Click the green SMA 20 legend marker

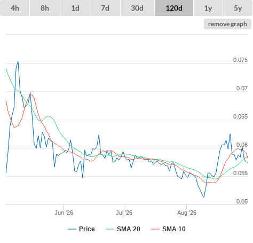coord(110,229)
